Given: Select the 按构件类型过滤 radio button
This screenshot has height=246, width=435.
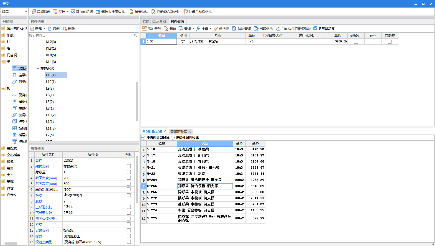Looking at the screenshot, I should point(143,138).
